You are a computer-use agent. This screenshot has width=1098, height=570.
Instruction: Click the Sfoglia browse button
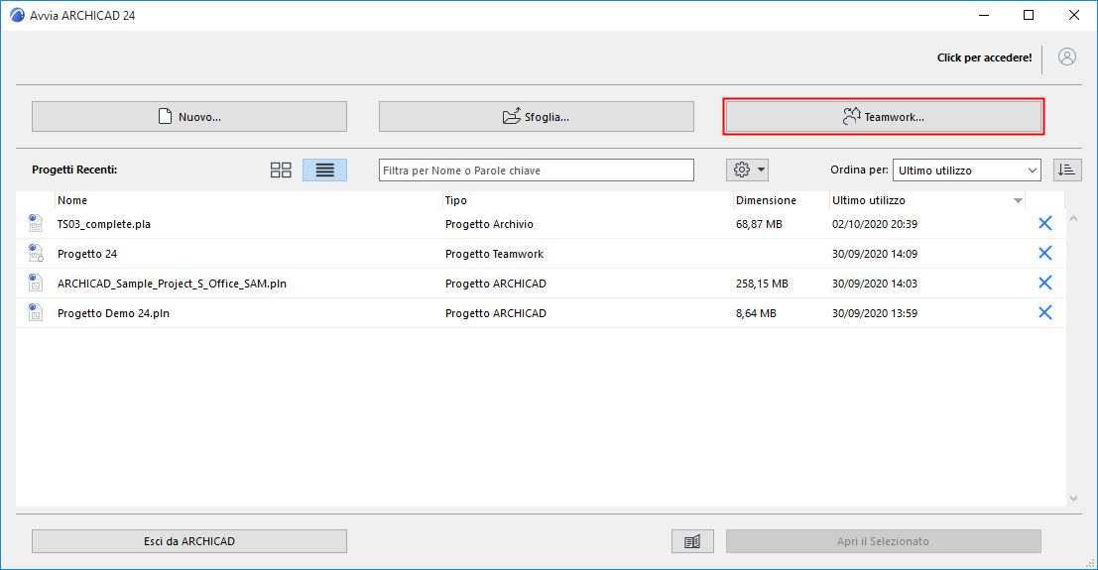[x=537, y=116]
